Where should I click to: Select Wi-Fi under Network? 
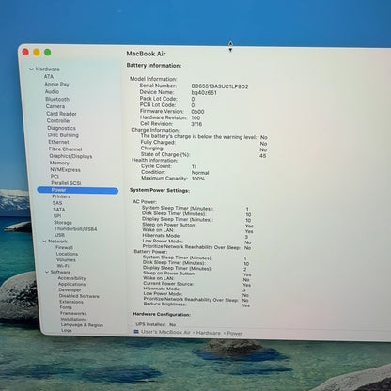pos(63,266)
